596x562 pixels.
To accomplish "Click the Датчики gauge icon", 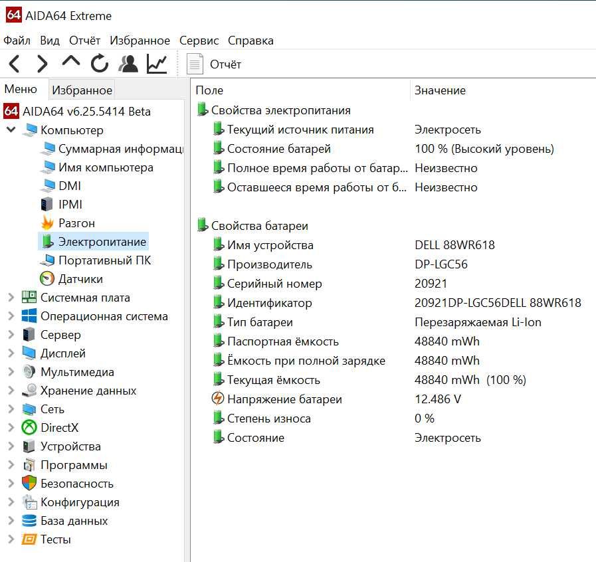I will tap(47, 279).
